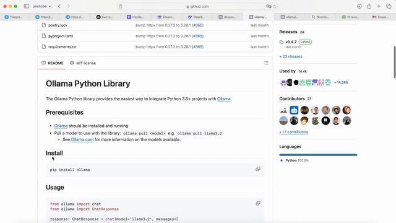The width and height of the screenshot is (396, 223).
Task: View + 17 contributors
Action: tap(294, 132)
